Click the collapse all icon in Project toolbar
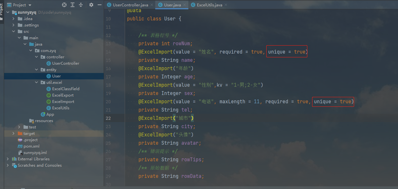 (81, 5)
